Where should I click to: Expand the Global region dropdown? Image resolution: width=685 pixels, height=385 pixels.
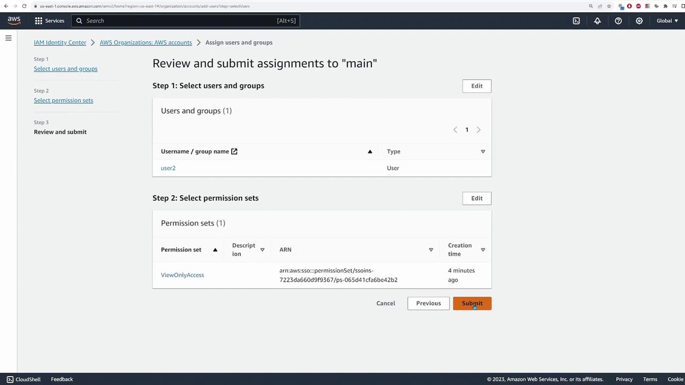pos(667,21)
